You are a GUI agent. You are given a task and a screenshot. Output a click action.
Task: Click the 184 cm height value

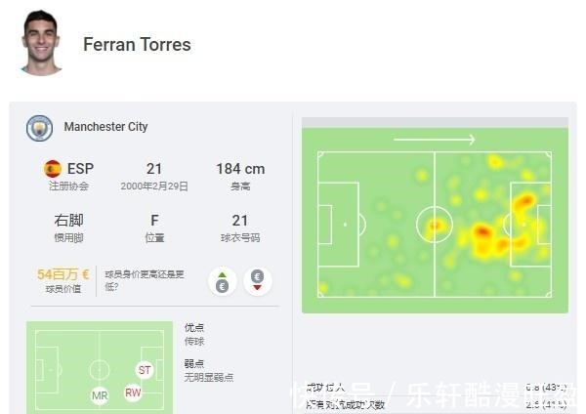coord(240,169)
